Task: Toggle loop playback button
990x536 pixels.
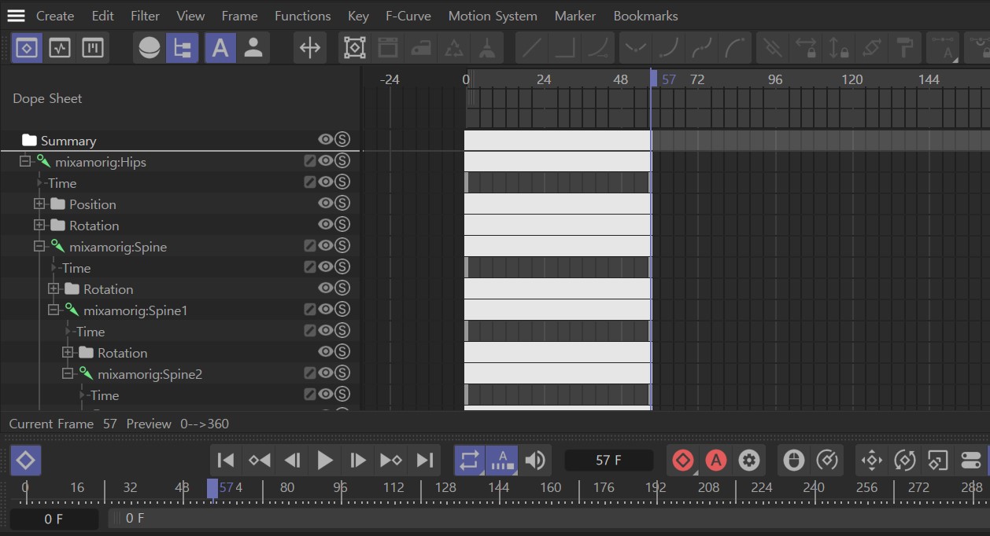Action: point(469,460)
